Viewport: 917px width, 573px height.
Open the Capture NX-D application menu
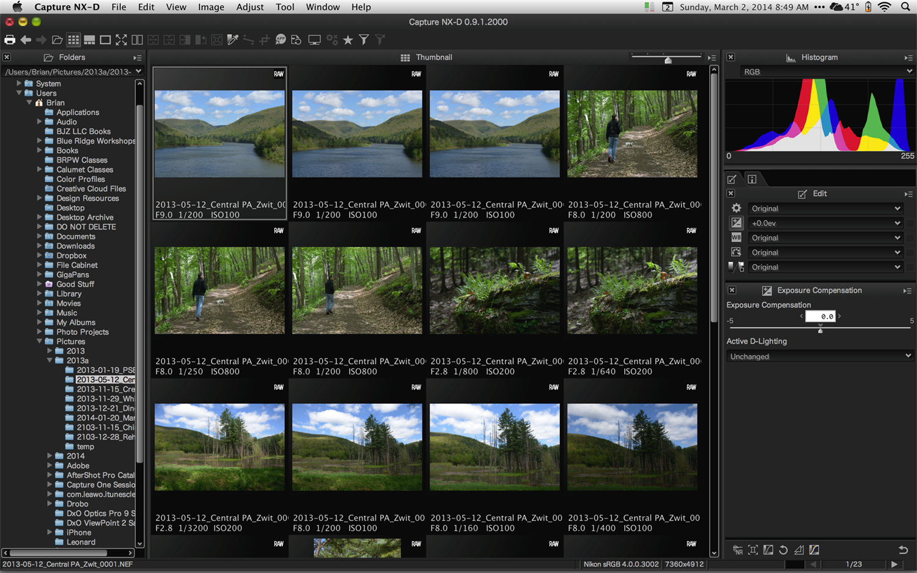point(67,7)
